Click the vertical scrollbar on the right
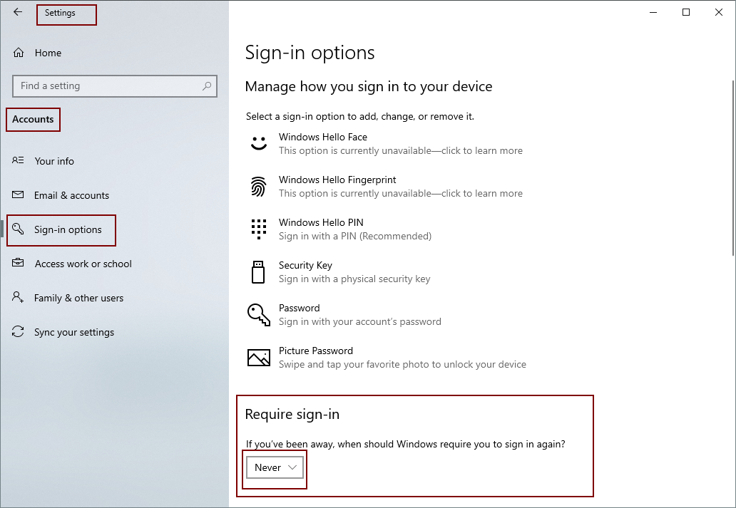This screenshot has width=736, height=508. (x=733, y=168)
